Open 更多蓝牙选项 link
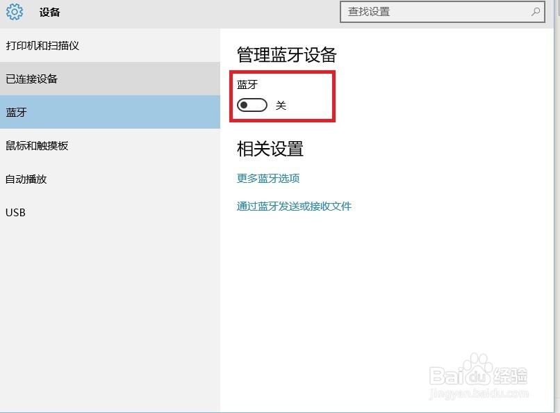Viewport: 560px width, 413px height. click(268, 178)
